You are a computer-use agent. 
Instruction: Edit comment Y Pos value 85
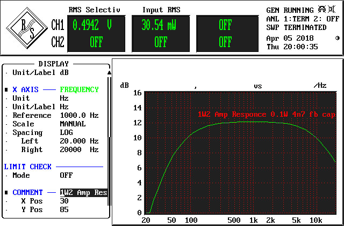pyautogui.click(x=64, y=209)
